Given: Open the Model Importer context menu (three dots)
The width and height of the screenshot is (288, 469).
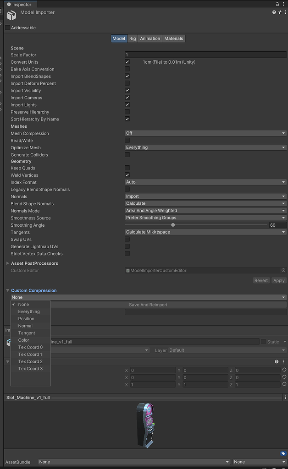Looking at the screenshot, I should (286, 12).
